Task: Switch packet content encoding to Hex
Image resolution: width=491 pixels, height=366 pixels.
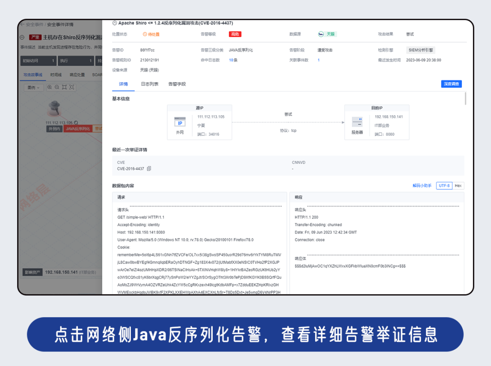Action: click(457, 185)
